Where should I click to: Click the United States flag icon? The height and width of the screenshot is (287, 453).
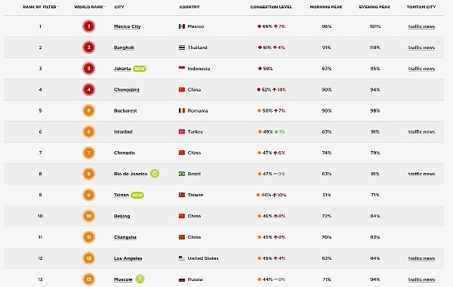click(x=182, y=258)
